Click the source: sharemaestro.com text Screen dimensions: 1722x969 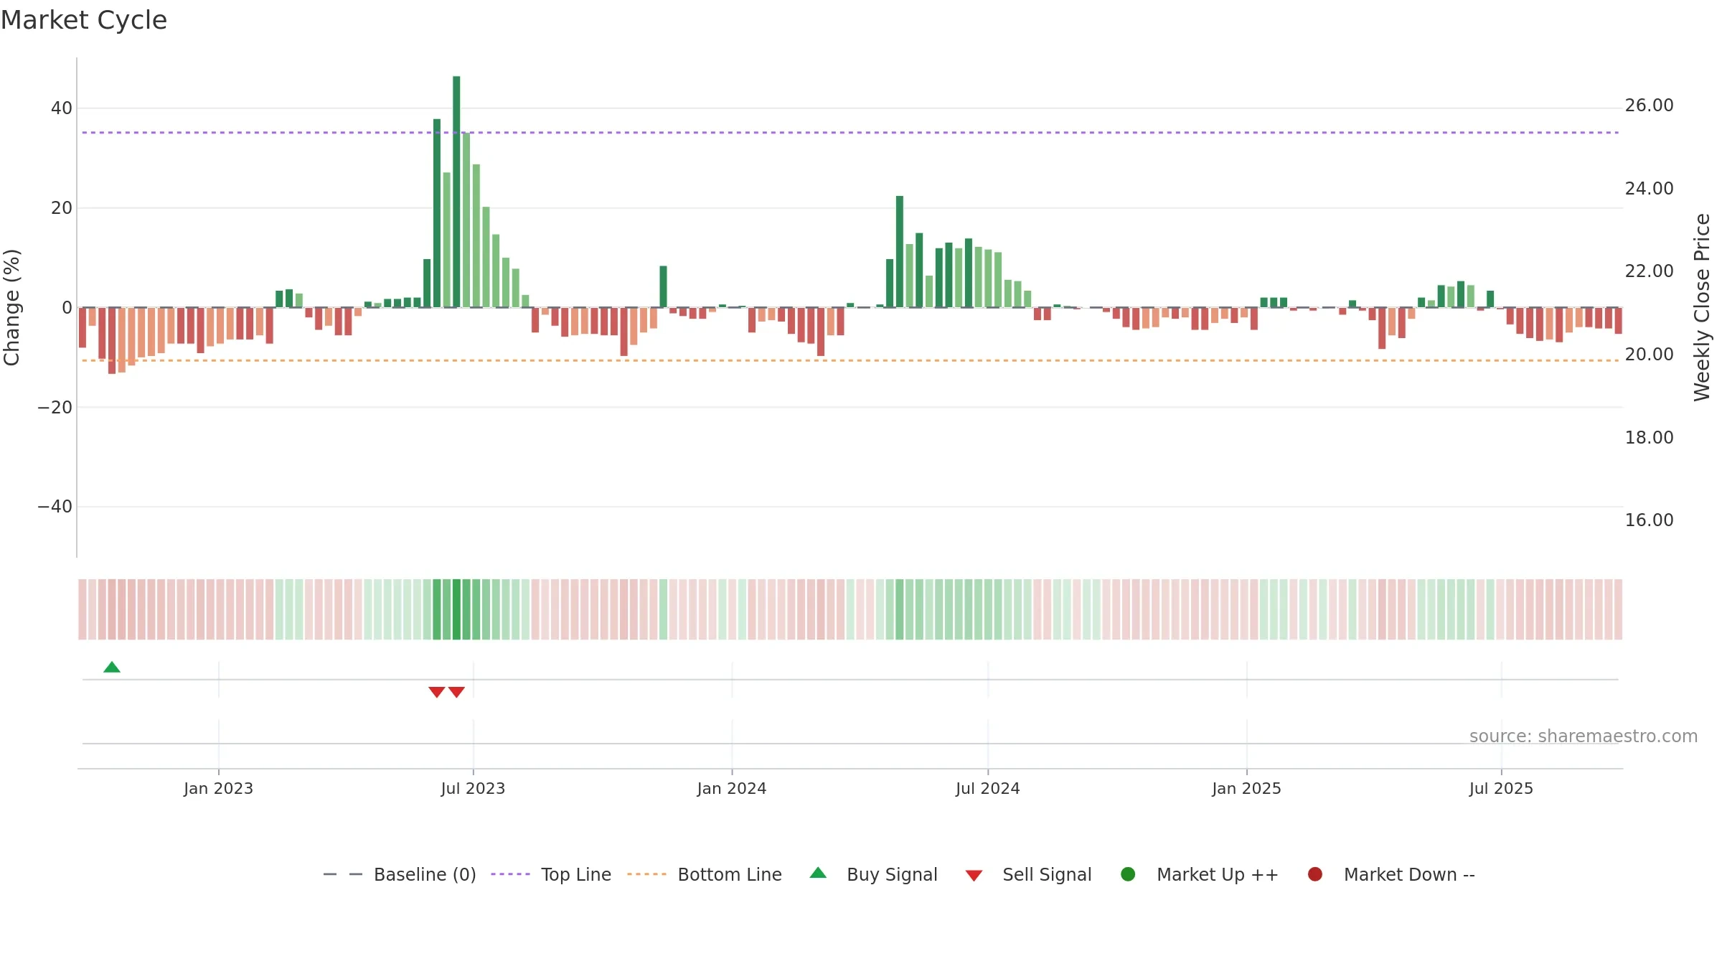pos(1584,736)
